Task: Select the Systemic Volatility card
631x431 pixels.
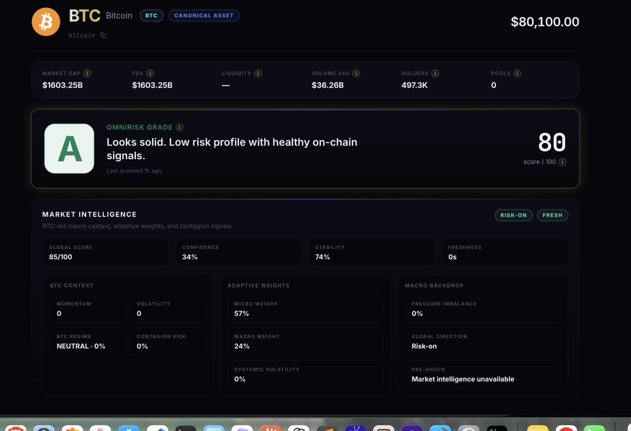Action: pyautogui.click(x=306, y=374)
